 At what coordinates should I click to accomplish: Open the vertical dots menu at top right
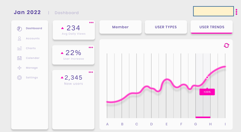coord(236,12)
